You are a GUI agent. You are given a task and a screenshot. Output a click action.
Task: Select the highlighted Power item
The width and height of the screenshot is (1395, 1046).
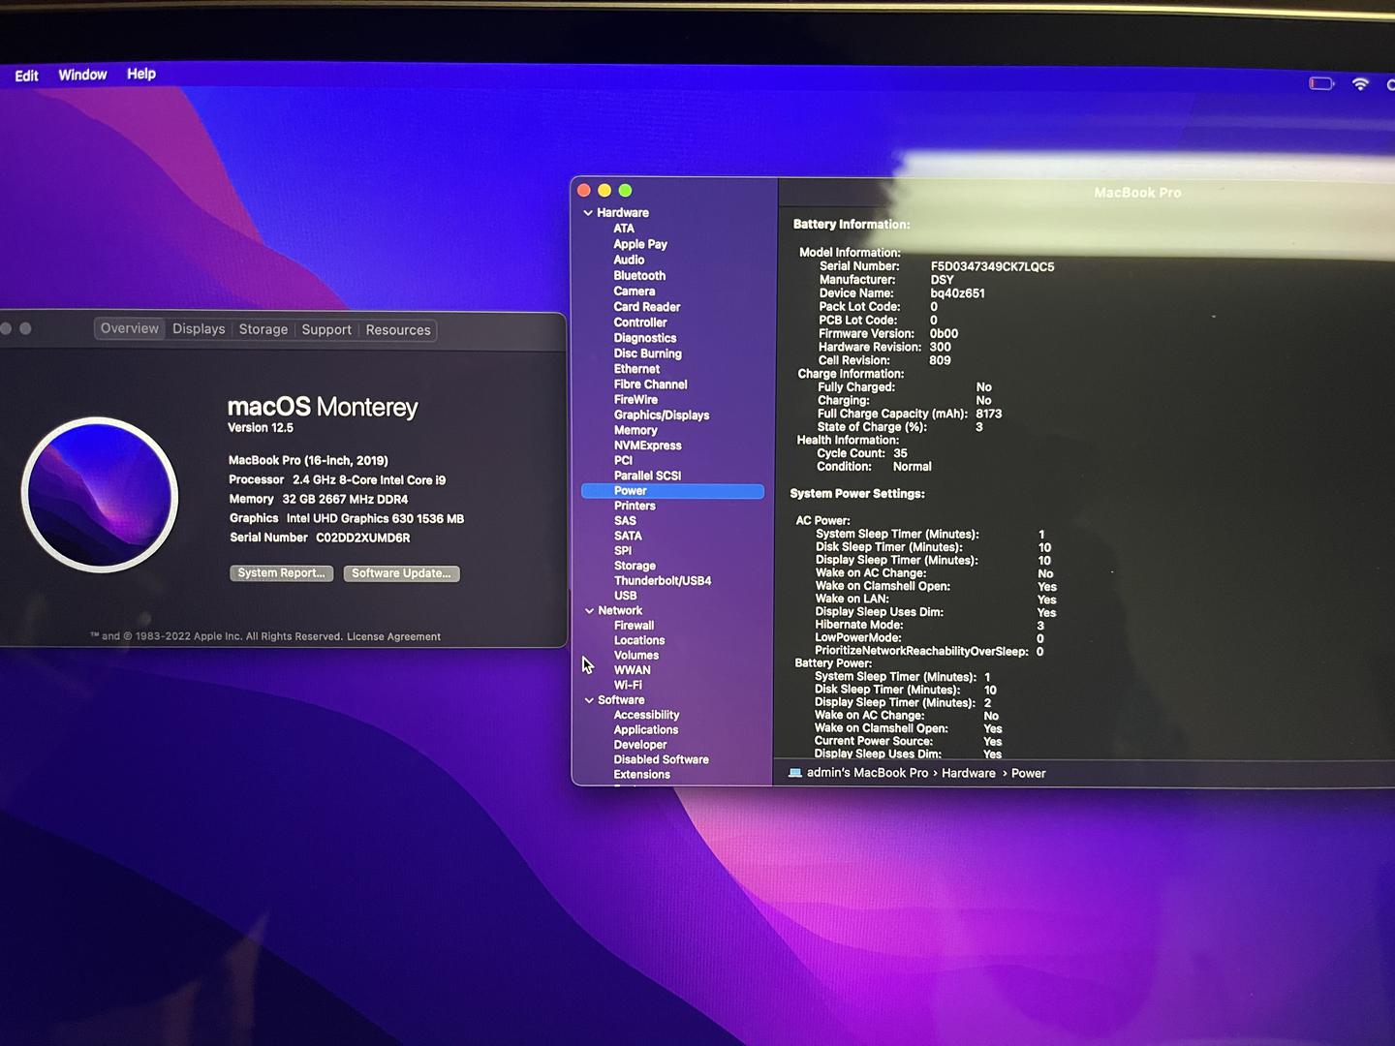[672, 491]
